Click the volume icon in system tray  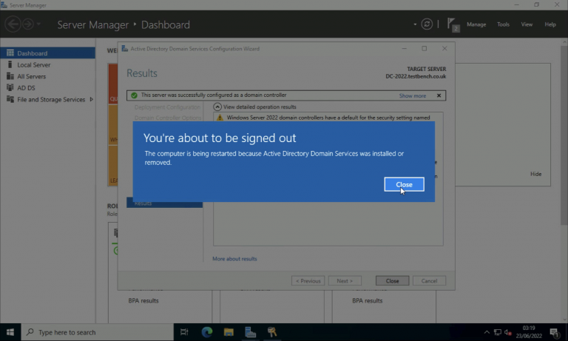pyautogui.click(x=509, y=332)
